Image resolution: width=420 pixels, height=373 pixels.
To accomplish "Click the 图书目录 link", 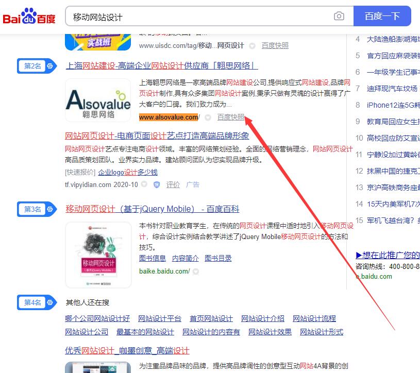I will tap(218, 258).
